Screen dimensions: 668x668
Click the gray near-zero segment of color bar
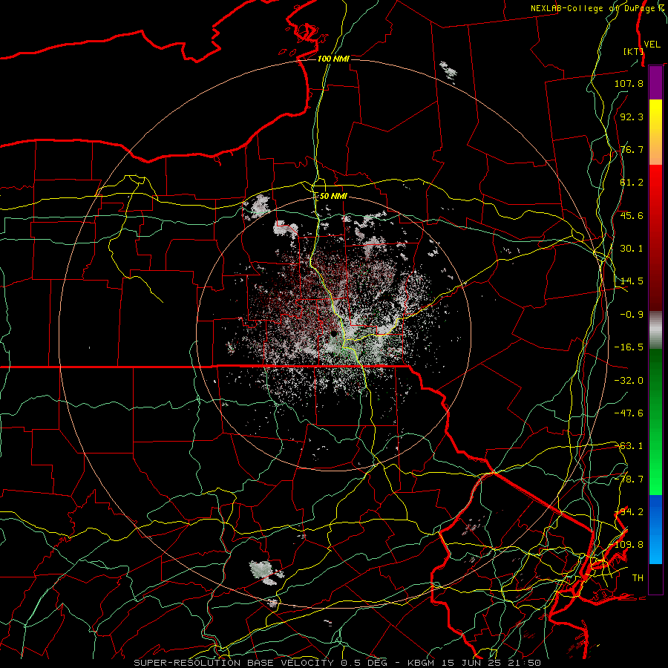pyautogui.click(x=655, y=330)
